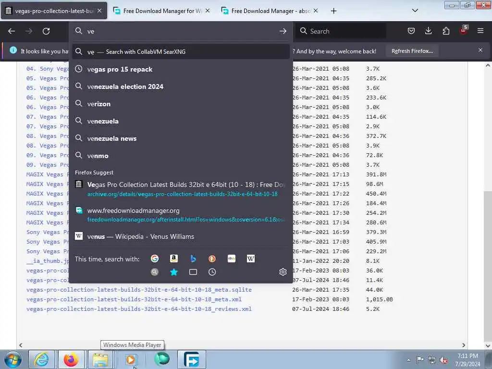Select suggestion verizon
492x369 pixels.
181,104
